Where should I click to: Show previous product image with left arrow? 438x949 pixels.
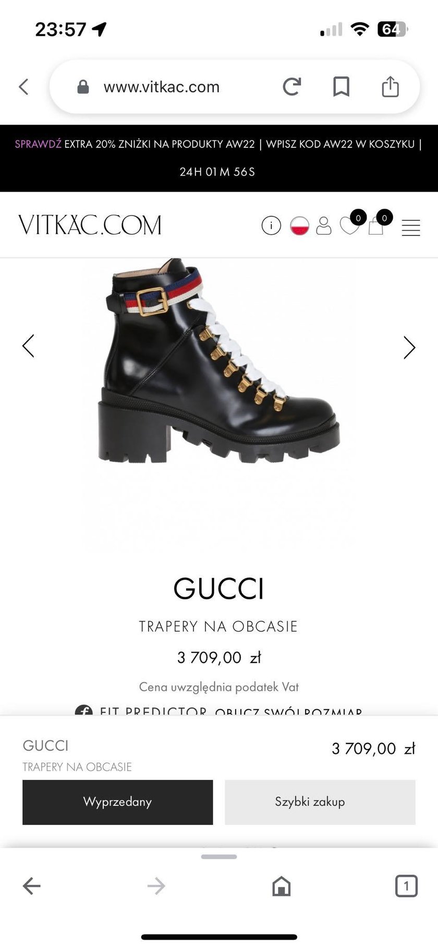click(x=28, y=346)
